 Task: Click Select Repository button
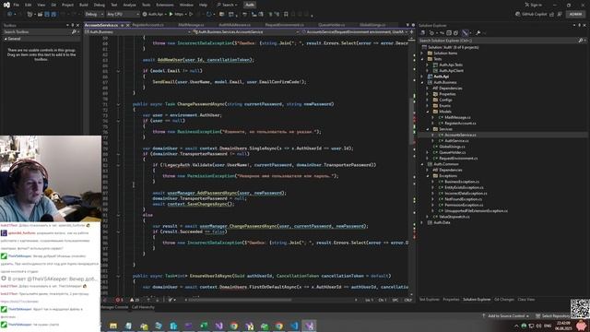click(553, 315)
